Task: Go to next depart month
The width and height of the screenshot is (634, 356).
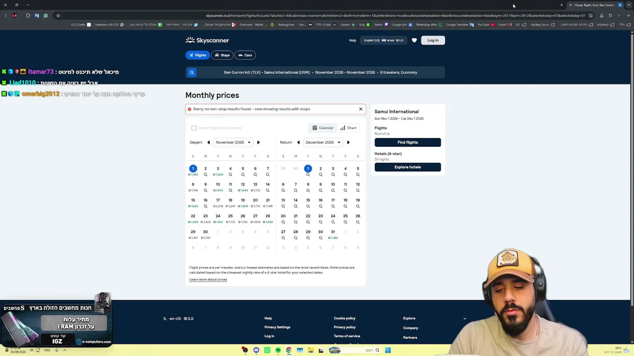Action: (258, 142)
